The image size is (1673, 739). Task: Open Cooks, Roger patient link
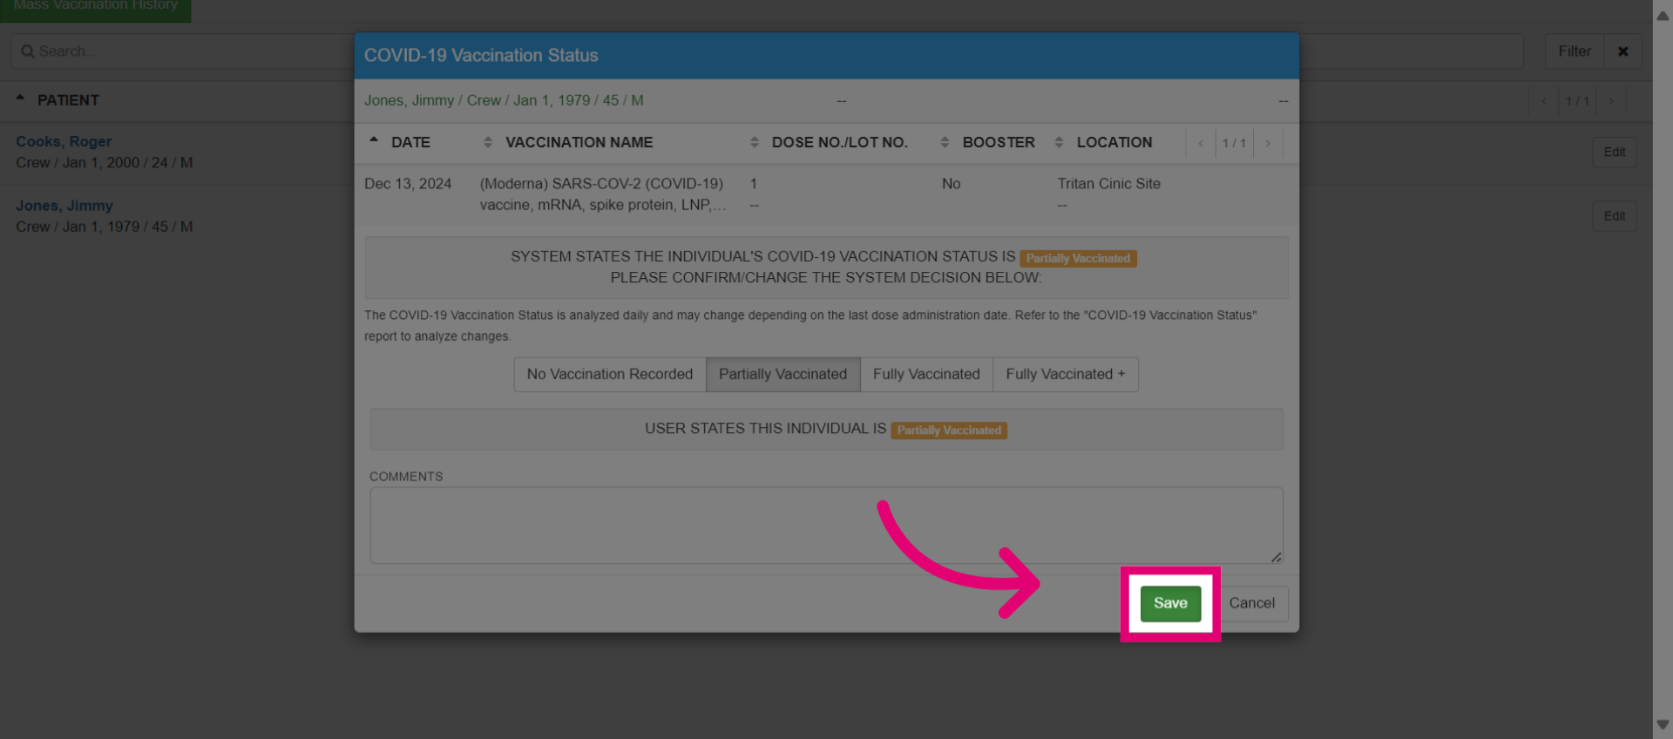tap(64, 141)
